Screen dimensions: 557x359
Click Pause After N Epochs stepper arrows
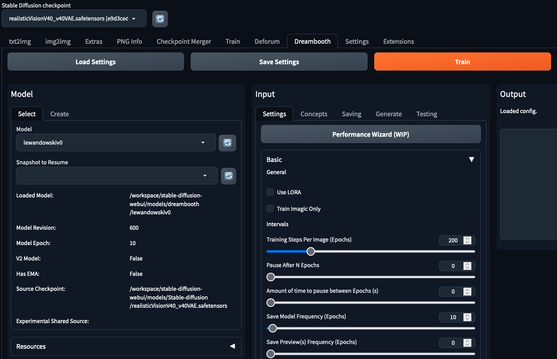coord(467,266)
